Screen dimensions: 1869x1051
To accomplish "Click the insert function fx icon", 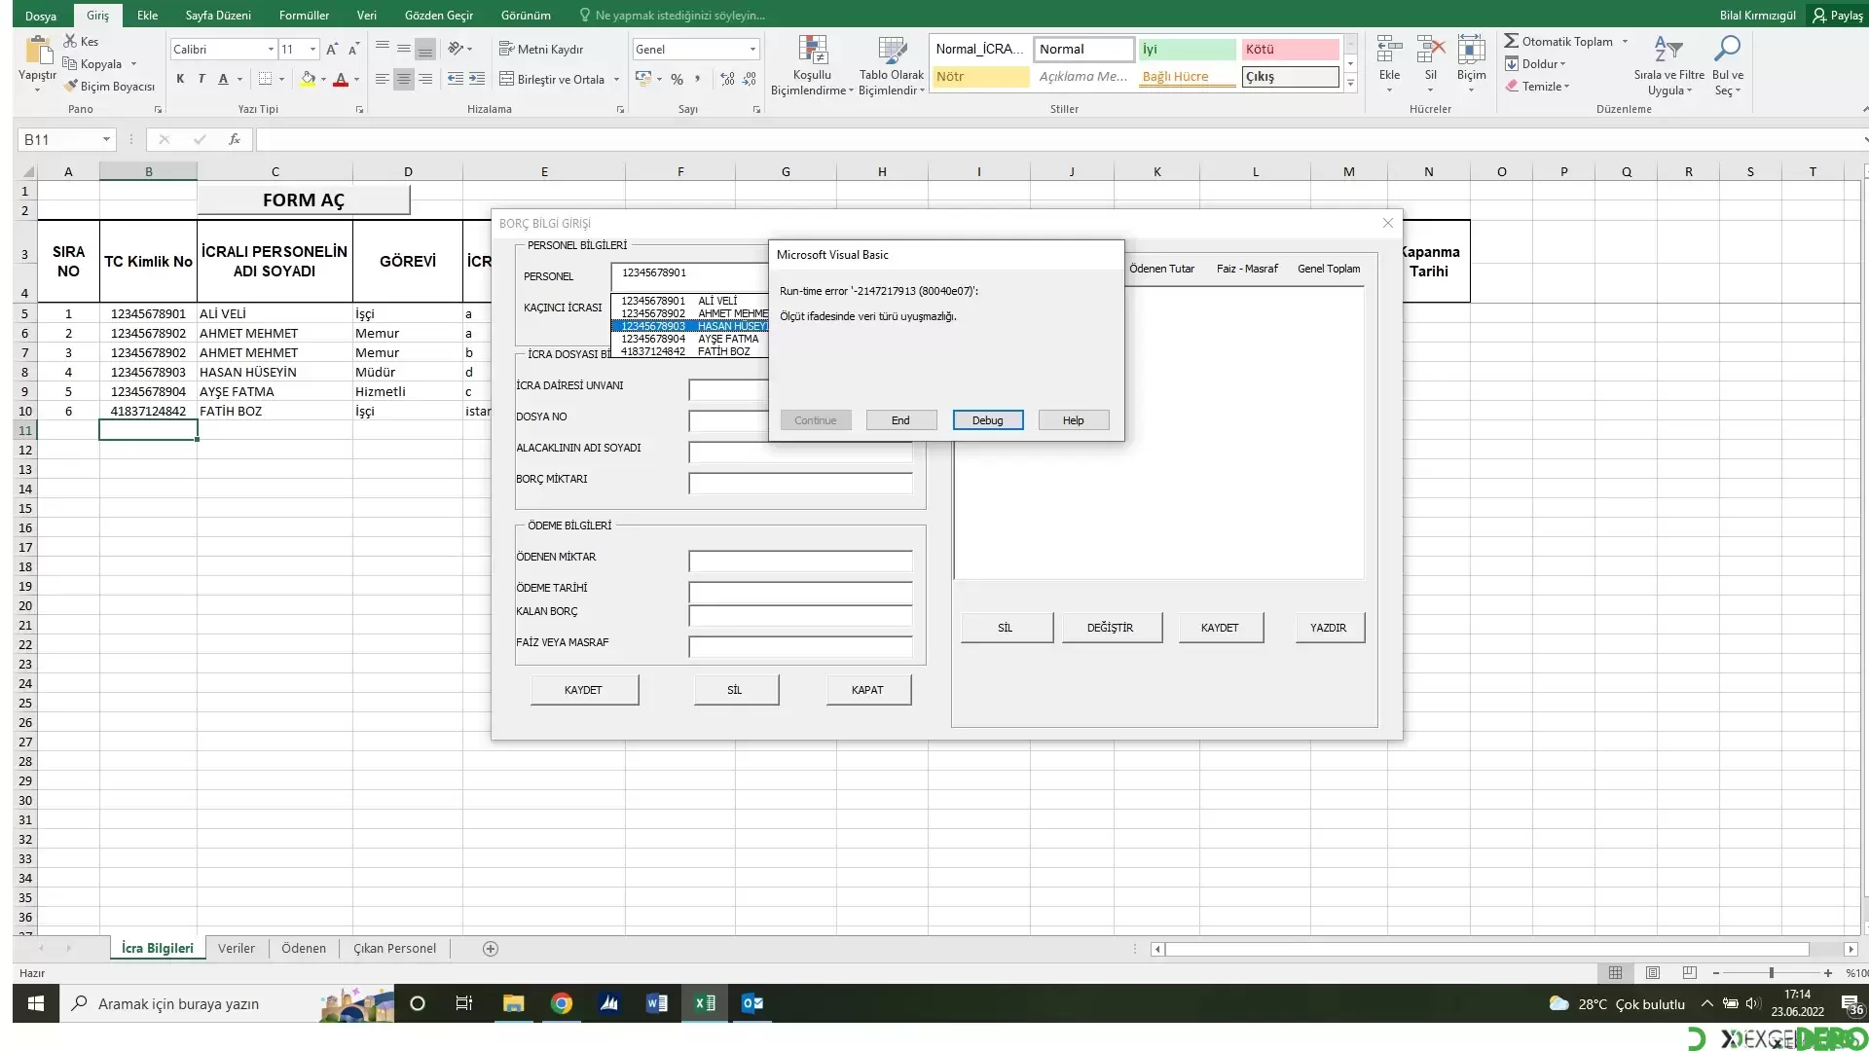I will click(x=235, y=139).
